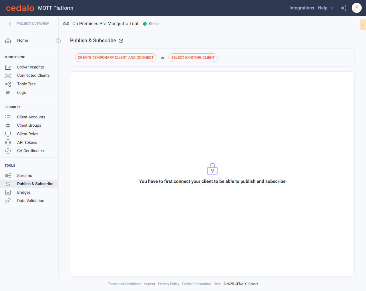
Task: Open the Help dropdown arrow
Action: click(332, 8)
